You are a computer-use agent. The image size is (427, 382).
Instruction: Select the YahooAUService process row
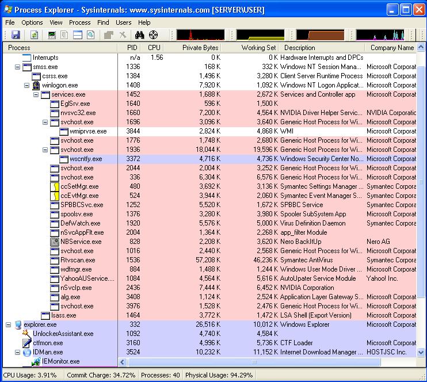pyautogui.click(x=209, y=278)
